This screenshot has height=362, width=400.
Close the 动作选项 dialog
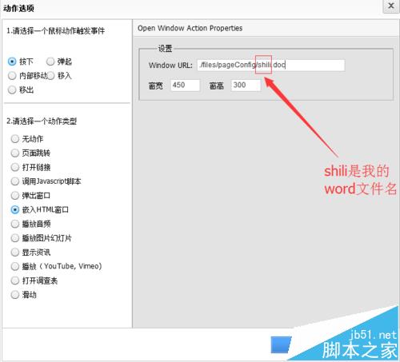tap(391, 6)
